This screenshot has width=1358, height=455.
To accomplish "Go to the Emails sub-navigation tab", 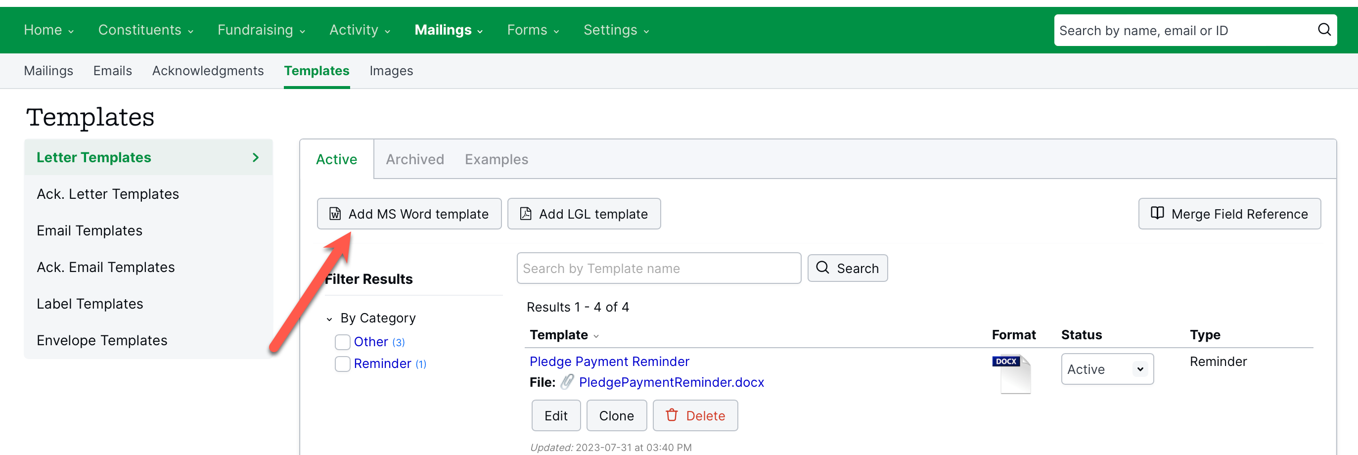I will point(113,71).
